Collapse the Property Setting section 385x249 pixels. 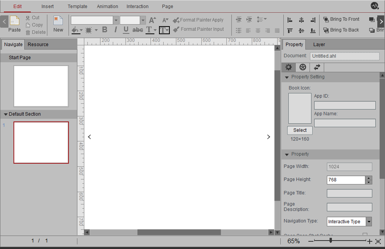coord(286,77)
